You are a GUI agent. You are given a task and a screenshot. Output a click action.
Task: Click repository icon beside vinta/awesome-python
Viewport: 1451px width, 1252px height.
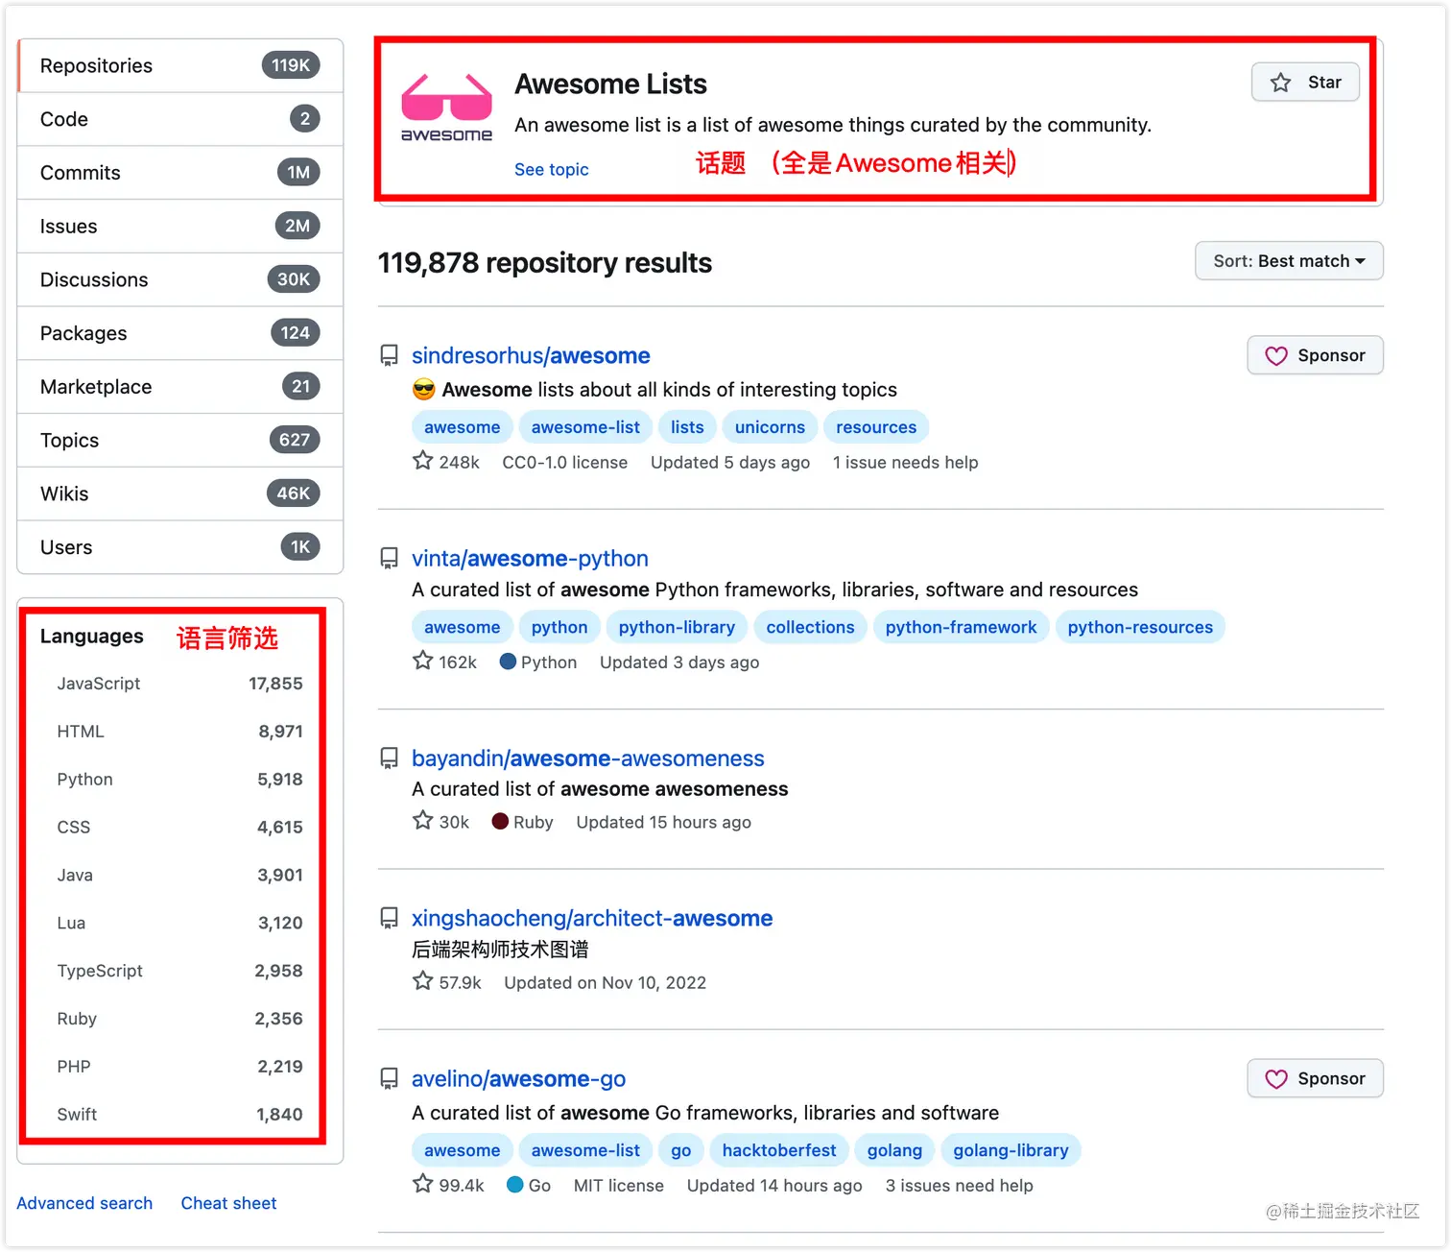pos(389,558)
